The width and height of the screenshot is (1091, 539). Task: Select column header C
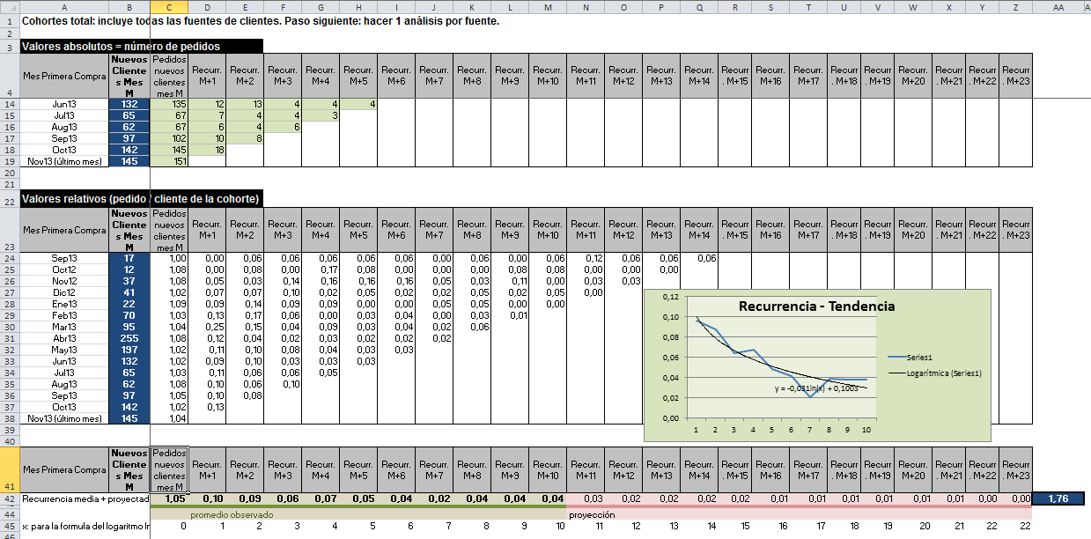[x=169, y=6]
